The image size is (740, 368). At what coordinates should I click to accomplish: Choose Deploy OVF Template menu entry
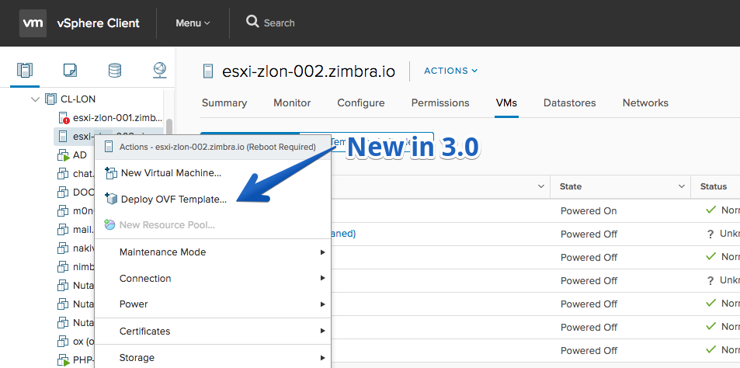(213, 199)
